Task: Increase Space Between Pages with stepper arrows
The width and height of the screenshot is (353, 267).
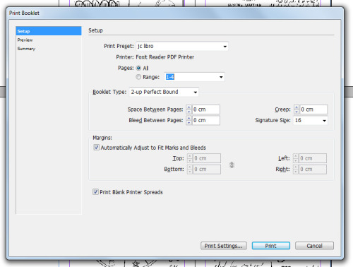Action: pyautogui.click(x=189, y=107)
